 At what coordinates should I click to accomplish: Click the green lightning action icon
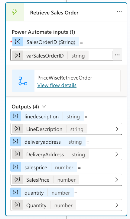pos(15,12)
